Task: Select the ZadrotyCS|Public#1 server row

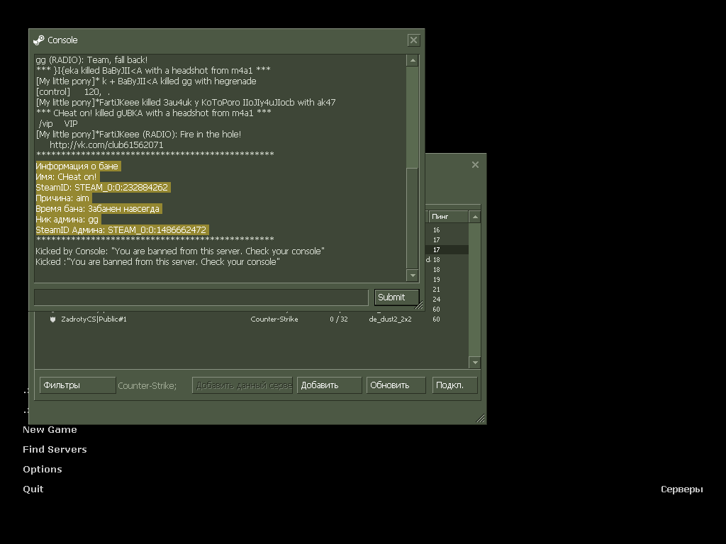Action: pos(252,319)
